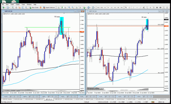171x104 pixels.
Task: Select the Ellipse shape tool
Action: (160, 7)
